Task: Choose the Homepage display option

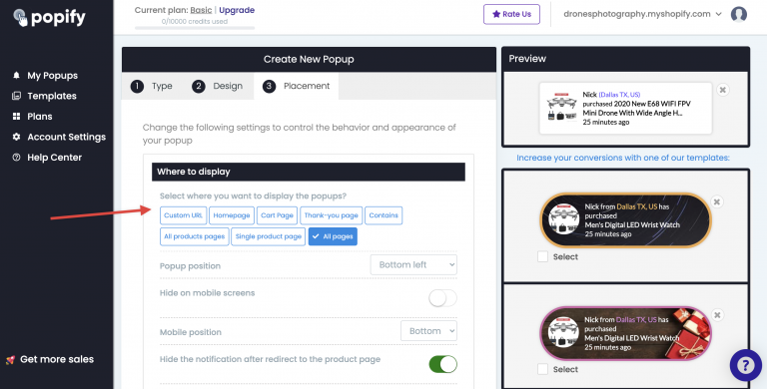Action: (x=232, y=215)
